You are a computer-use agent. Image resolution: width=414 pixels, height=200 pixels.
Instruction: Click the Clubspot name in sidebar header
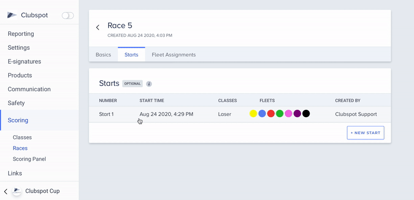click(34, 16)
